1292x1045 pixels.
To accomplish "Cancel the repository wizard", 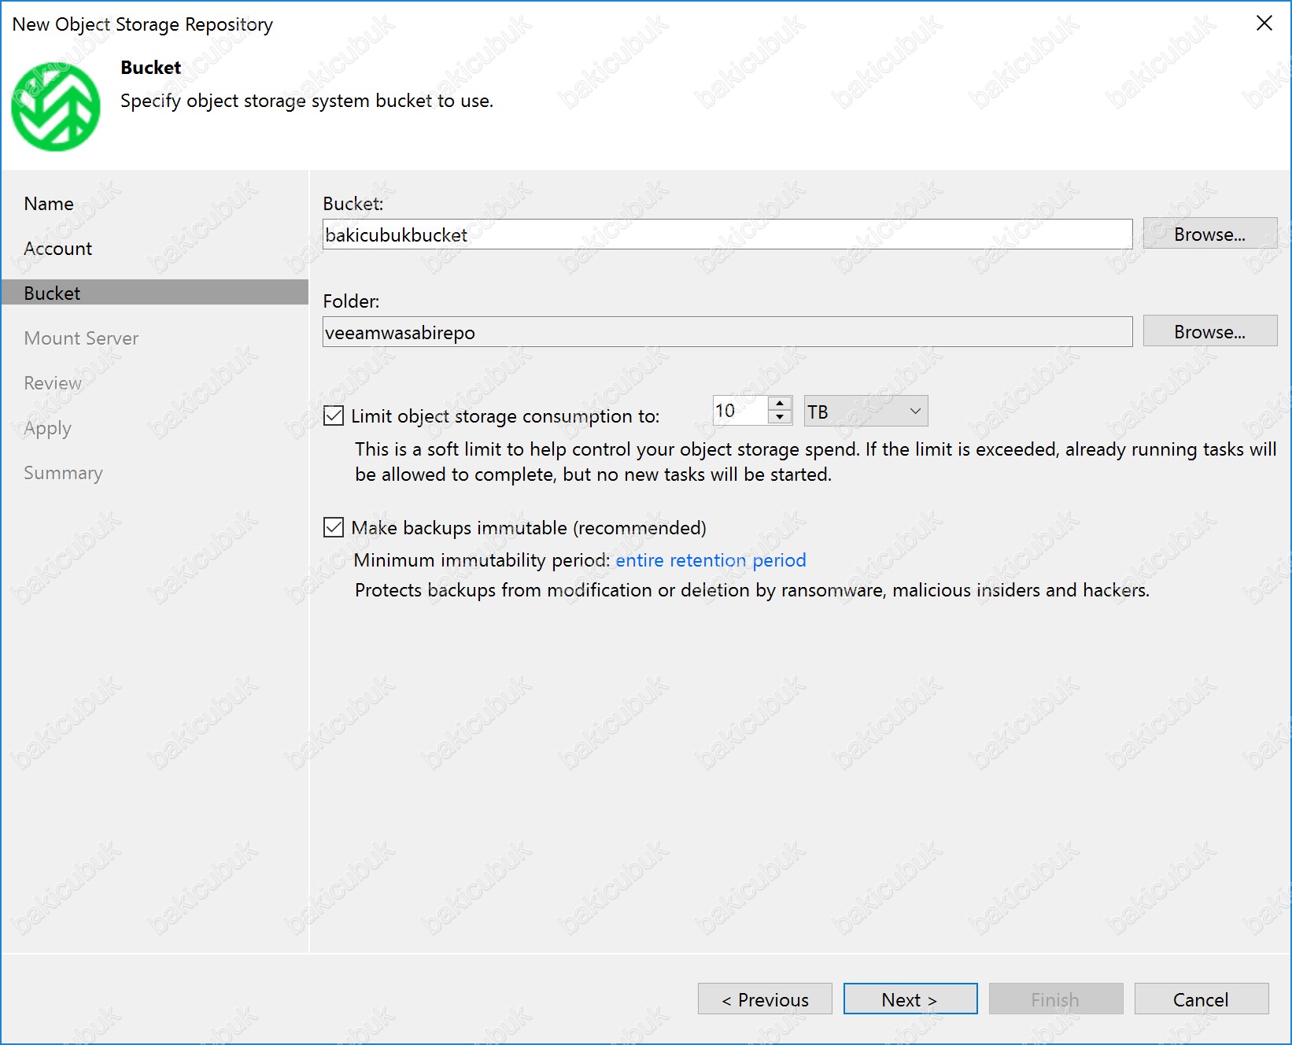I will click(x=1200, y=999).
